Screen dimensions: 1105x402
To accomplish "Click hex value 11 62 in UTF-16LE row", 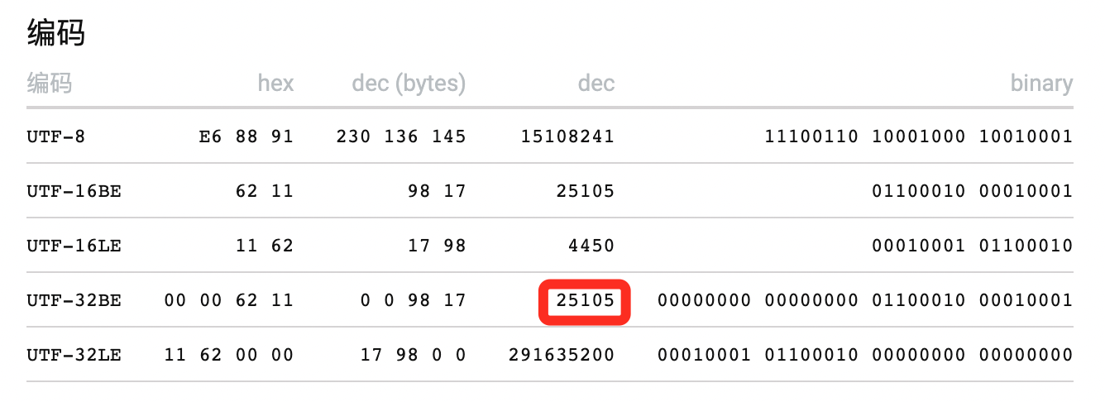I will click(x=265, y=246).
